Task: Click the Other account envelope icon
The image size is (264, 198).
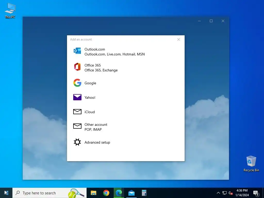Action: 77,126
